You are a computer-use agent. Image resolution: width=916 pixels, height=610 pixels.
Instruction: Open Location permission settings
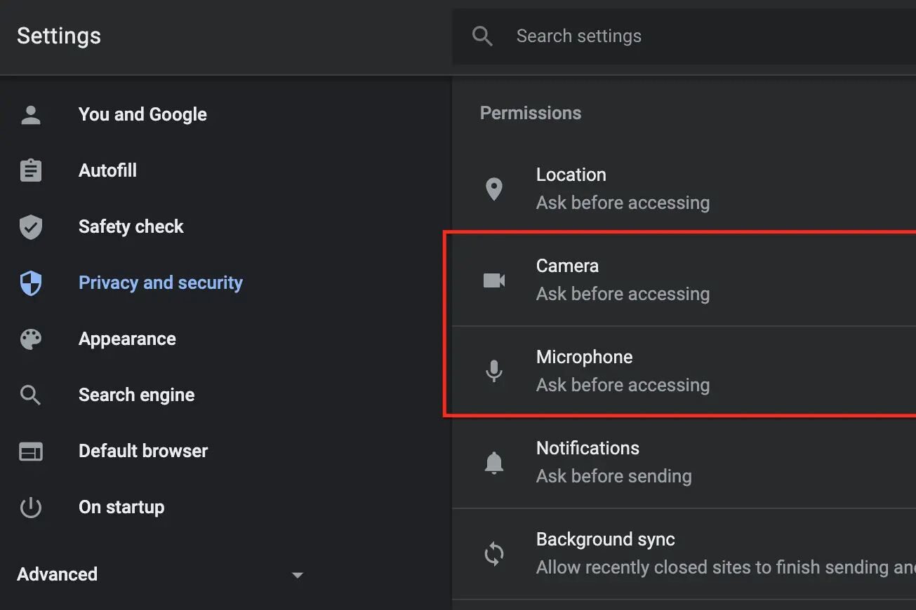(623, 188)
